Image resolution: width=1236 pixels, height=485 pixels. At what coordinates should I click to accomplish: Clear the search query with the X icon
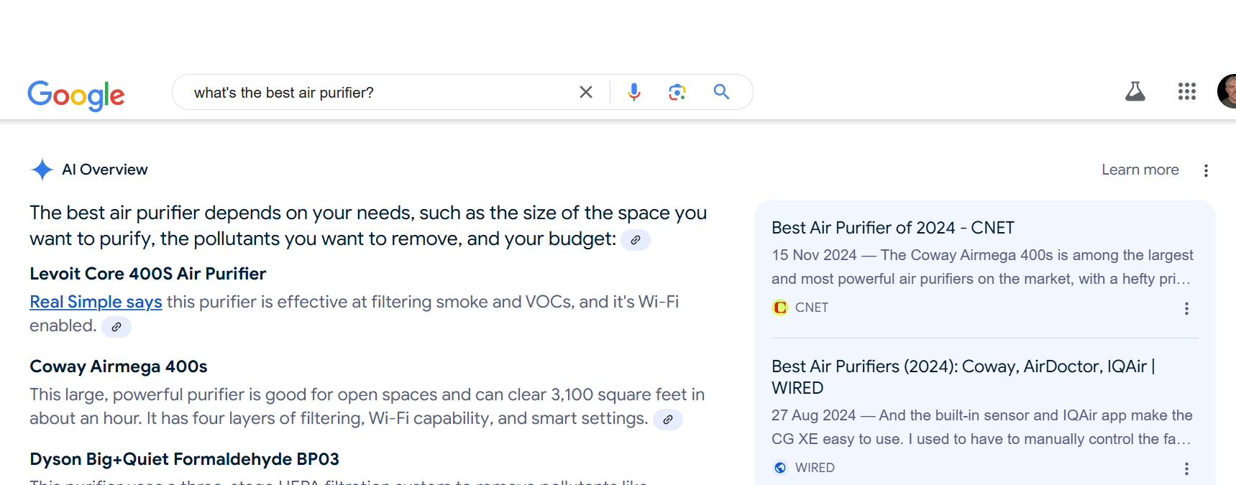pyautogui.click(x=586, y=92)
